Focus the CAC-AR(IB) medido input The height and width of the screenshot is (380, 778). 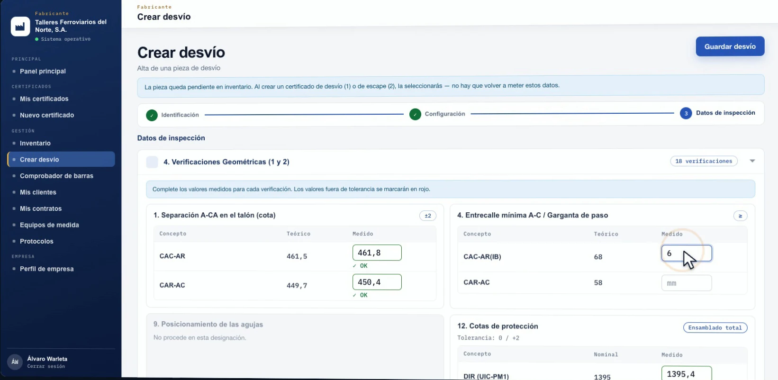(687, 253)
